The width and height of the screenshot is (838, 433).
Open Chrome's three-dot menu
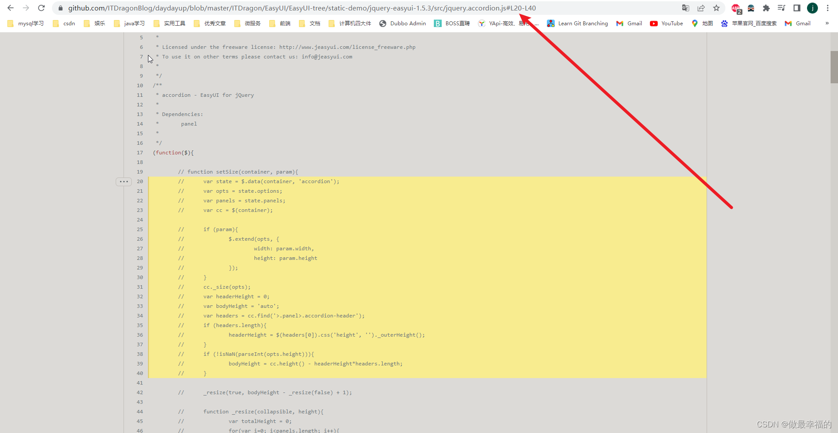tap(828, 8)
